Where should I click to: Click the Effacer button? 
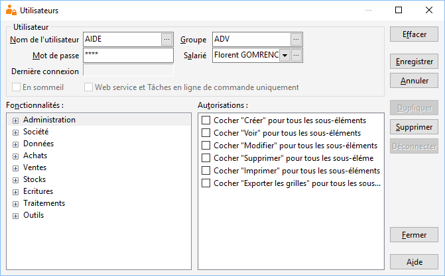(x=414, y=34)
